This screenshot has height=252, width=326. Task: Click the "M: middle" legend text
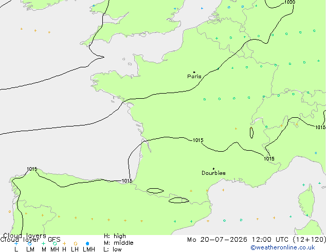[x=118, y=243]
